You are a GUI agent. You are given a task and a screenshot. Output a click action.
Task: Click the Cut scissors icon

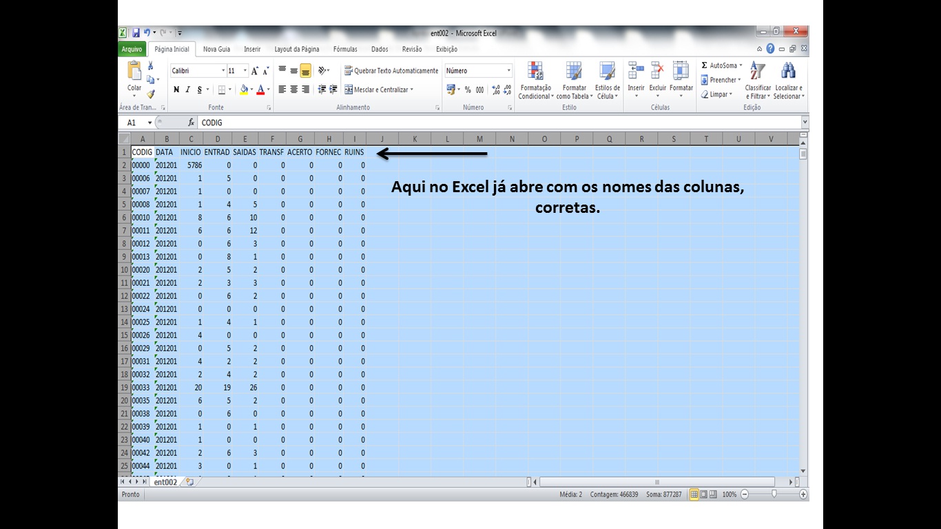pos(150,66)
